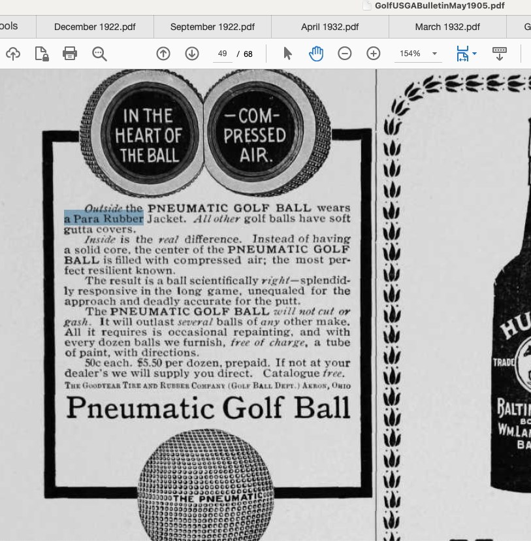The height and width of the screenshot is (541, 531).
Task: Switch to the April 1932.pdf tab
Action: [330, 27]
